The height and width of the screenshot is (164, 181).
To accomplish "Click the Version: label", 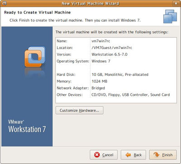I will (x=64, y=55).
